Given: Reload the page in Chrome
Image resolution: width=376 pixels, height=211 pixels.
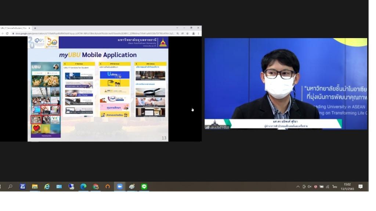Looking at the screenshot, I should pos(7,33).
